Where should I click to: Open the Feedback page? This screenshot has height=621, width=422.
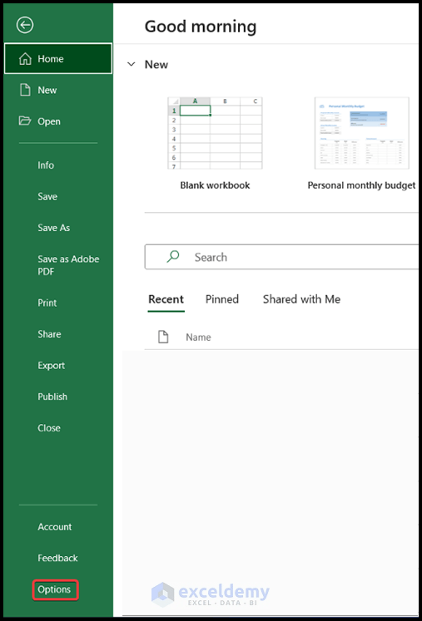pyautogui.click(x=57, y=559)
